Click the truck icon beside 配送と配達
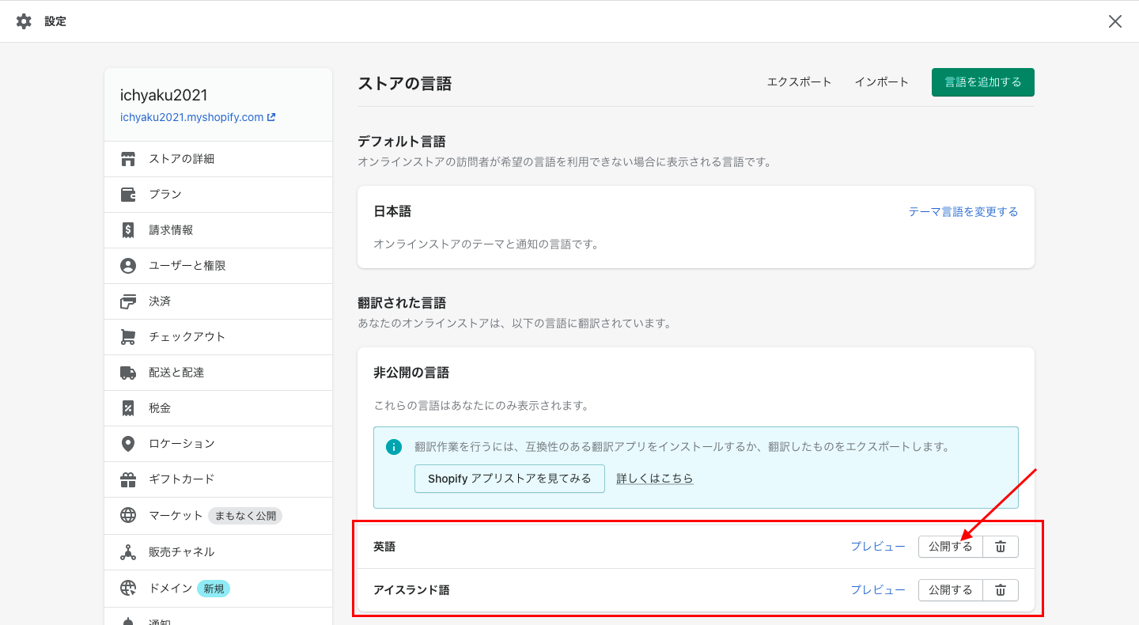 (128, 373)
